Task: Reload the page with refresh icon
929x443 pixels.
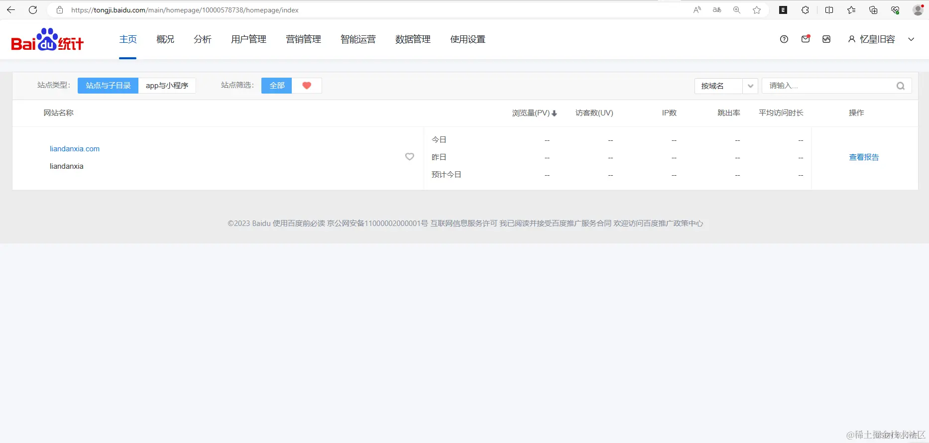Action: (x=33, y=10)
